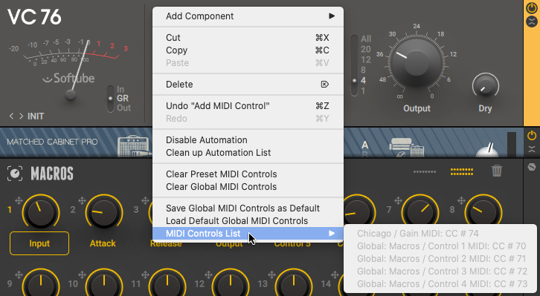Viewport: 540px width, 296px height.
Task: Open the INIT preset name
Action: pos(36,116)
